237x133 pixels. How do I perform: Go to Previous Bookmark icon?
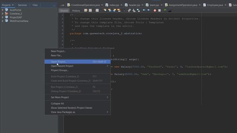click(x=129, y=10)
